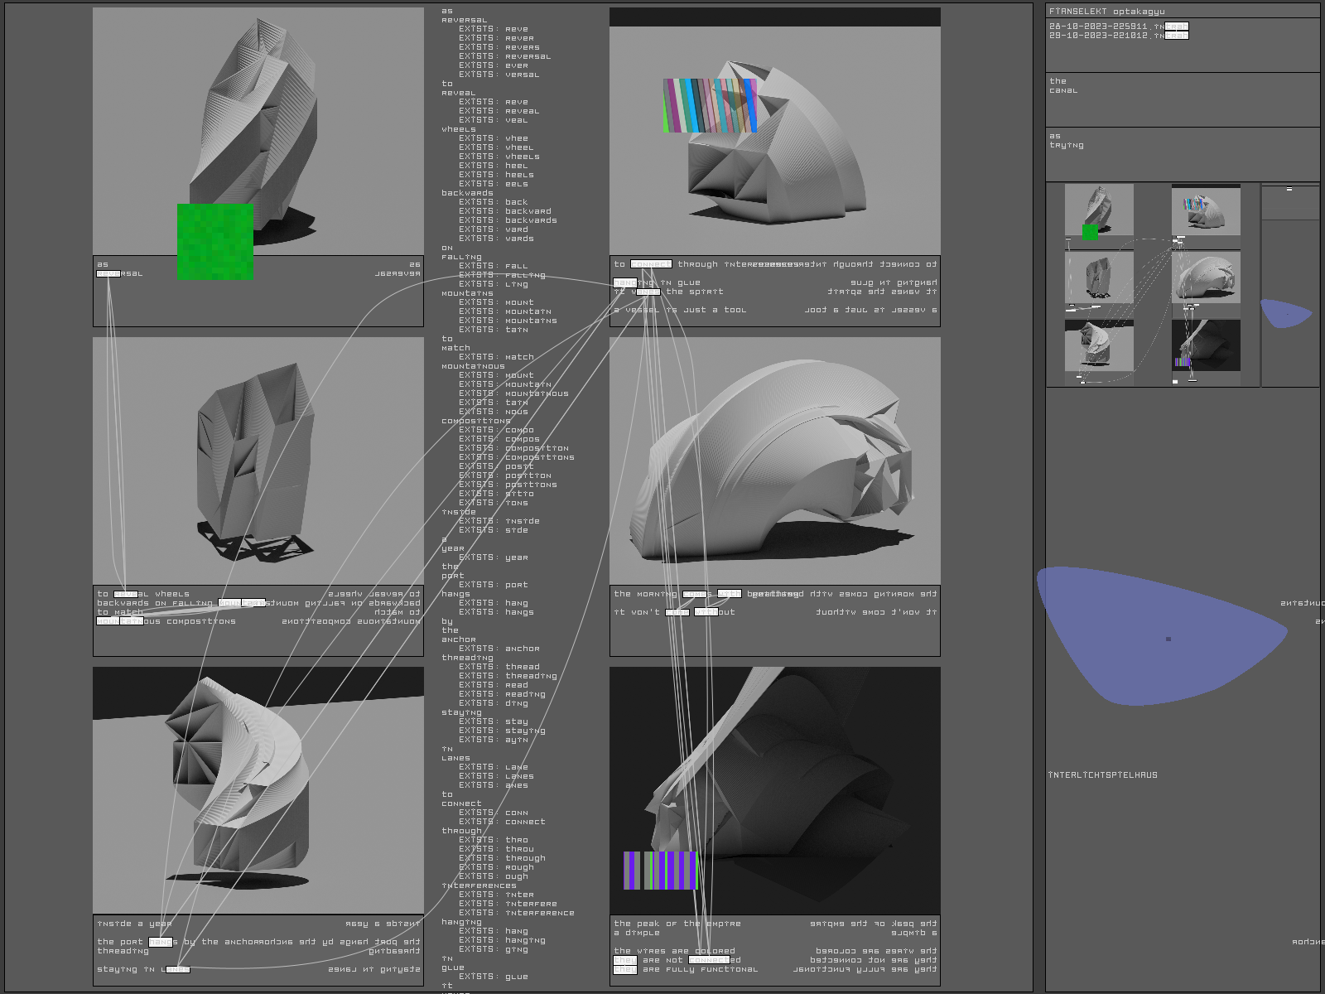Click the INTERLICHTSPIELHAUS label
The width and height of the screenshot is (1325, 994).
(x=1102, y=775)
